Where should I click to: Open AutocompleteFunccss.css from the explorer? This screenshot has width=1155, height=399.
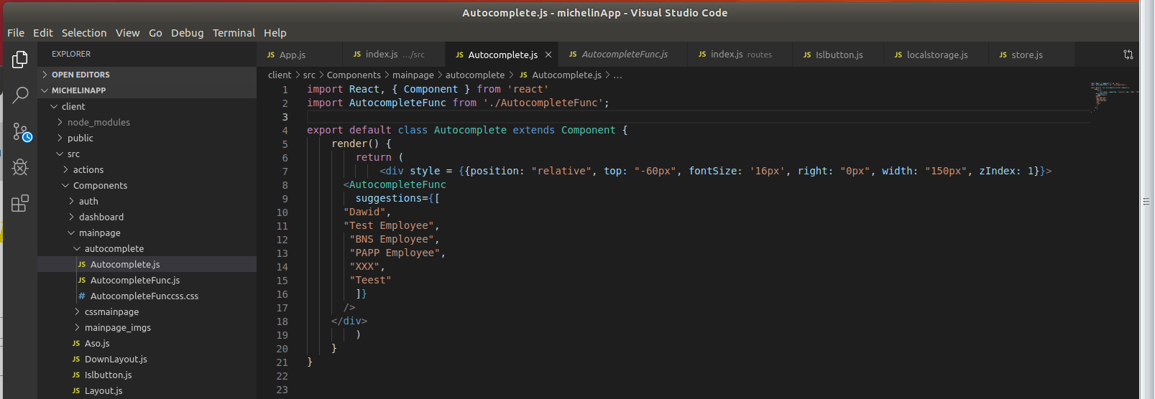click(x=144, y=296)
